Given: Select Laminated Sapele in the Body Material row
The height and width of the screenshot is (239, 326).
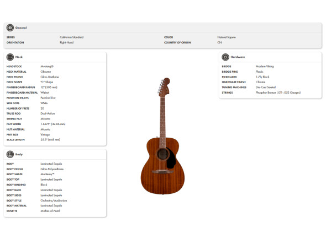Looking at the screenshot, I should tap(51, 205).
